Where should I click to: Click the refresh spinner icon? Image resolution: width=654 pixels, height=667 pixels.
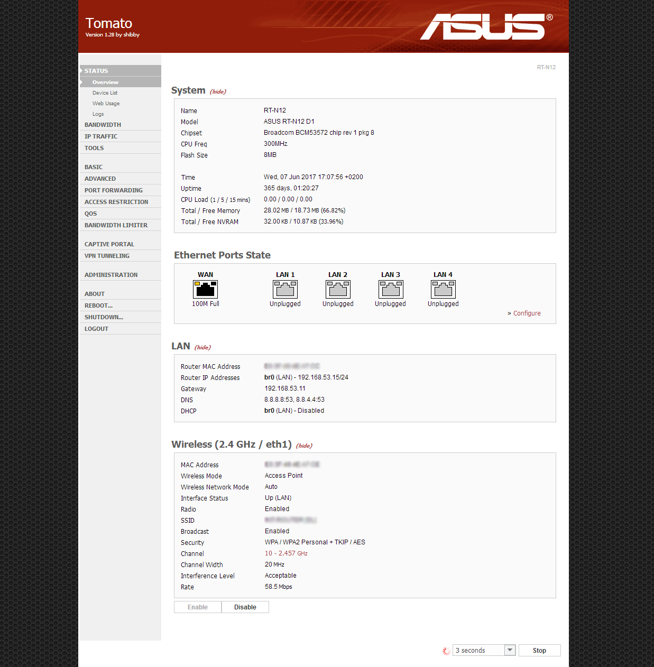point(446,651)
